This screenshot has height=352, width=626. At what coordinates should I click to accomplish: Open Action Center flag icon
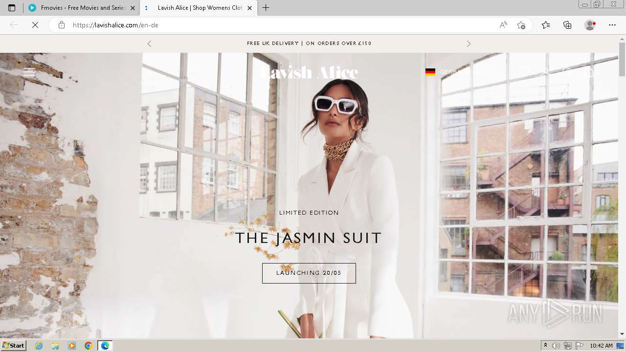(x=580, y=346)
